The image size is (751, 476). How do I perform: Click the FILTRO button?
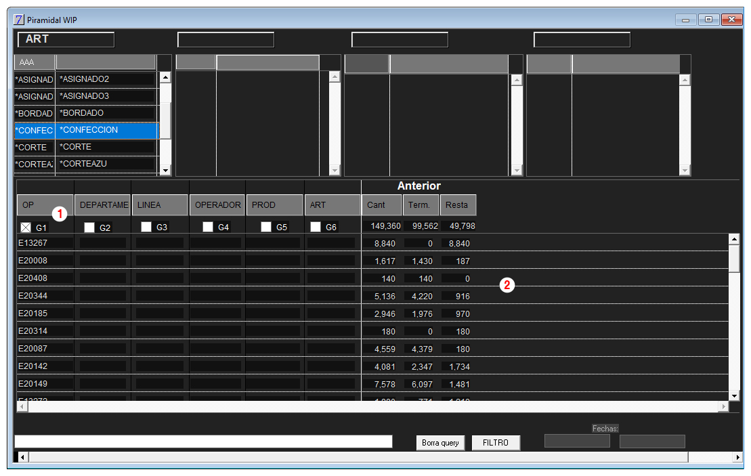point(496,443)
